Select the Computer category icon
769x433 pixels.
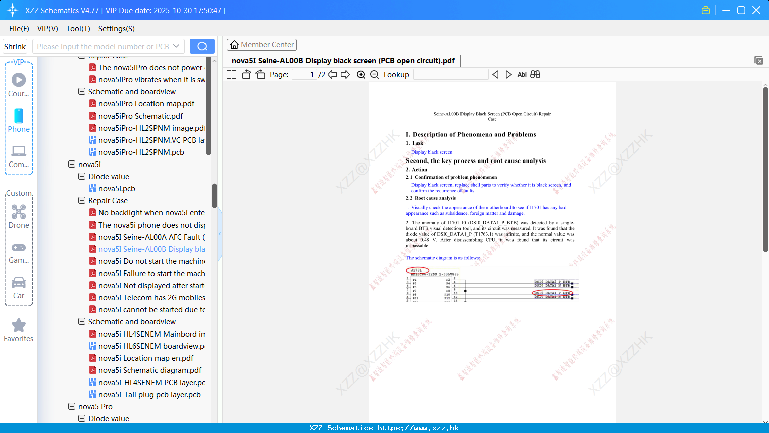(x=19, y=155)
